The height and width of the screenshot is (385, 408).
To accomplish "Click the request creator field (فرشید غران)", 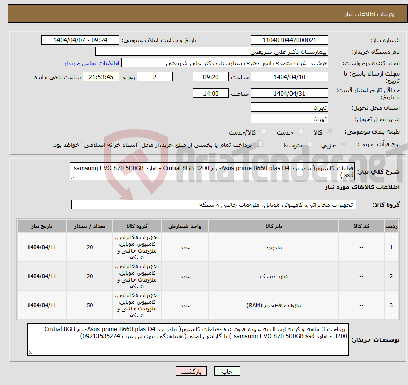I will 225,63.
